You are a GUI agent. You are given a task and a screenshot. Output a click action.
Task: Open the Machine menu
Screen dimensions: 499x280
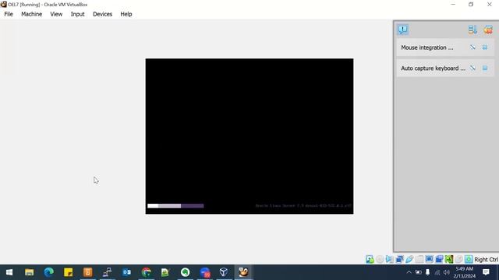click(x=31, y=14)
